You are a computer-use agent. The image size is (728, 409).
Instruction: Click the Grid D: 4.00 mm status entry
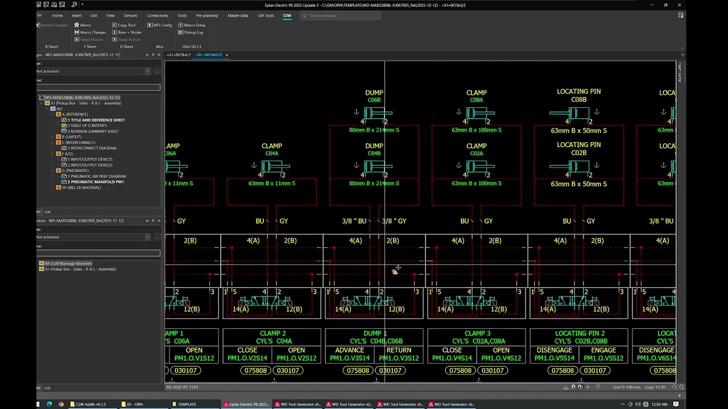point(626,387)
